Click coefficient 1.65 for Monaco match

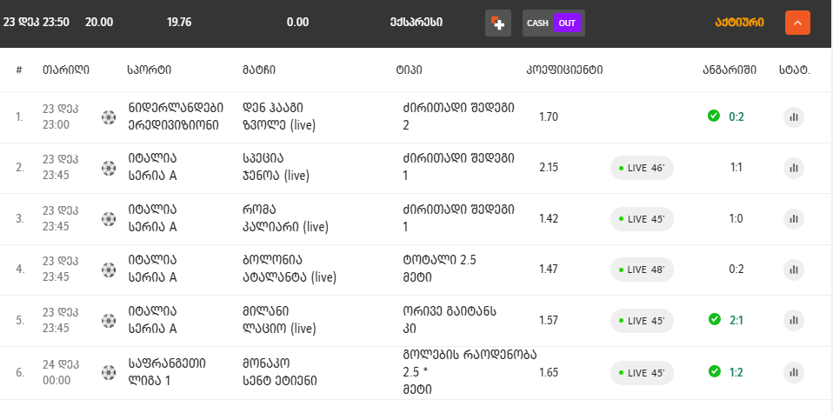click(549, 372)
